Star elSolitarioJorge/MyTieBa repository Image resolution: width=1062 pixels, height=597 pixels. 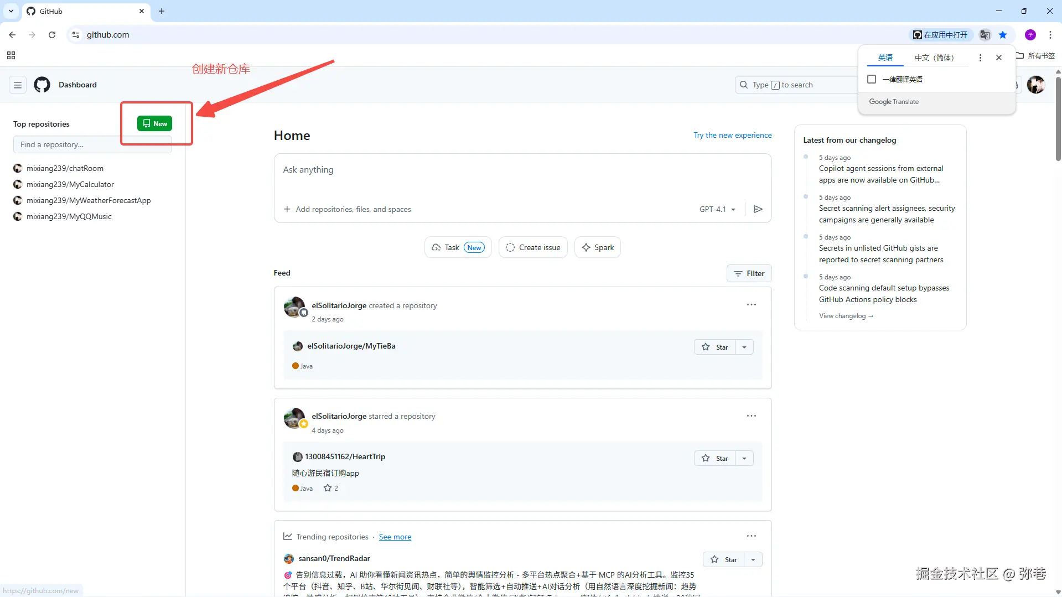coord(714,347)
